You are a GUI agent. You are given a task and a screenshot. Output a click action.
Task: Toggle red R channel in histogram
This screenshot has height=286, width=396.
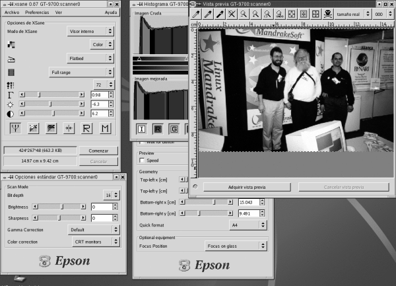point(158,129)
